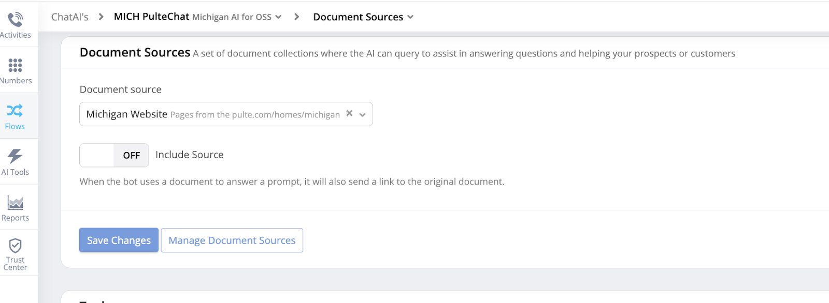Click the Save Changes button
Screen dimensions: 829x303
coord(119,240)
